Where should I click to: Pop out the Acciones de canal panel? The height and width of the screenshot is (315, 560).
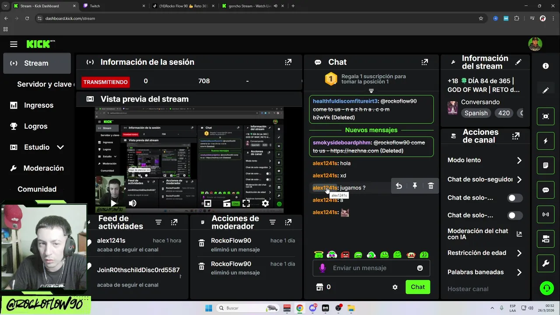click(516, 136)
